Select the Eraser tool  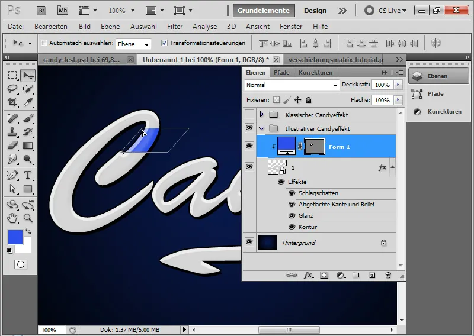[12, 146]
